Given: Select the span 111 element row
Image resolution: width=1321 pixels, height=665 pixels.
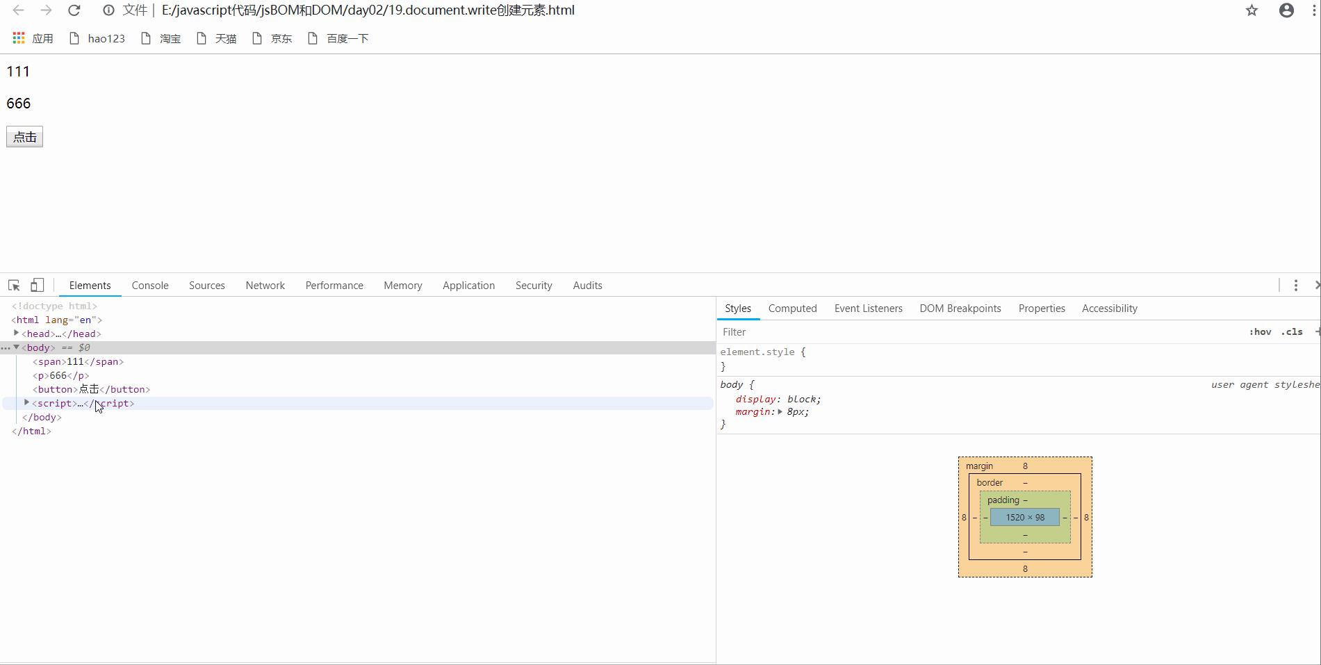Looking at the screenshot, I should 78,361.
